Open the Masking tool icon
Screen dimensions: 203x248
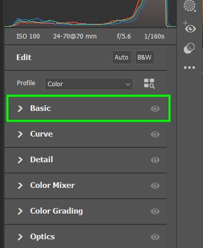pyautogui.click(x=190, y=6)
